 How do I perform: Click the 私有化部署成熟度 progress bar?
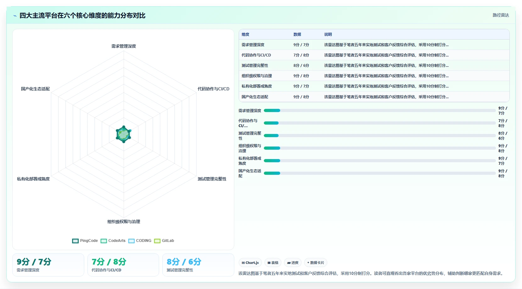380,161
